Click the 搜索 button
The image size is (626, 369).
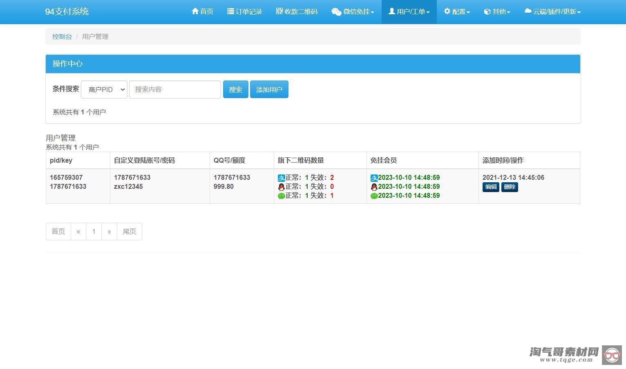pyautogui.click(x=236, y=89)
